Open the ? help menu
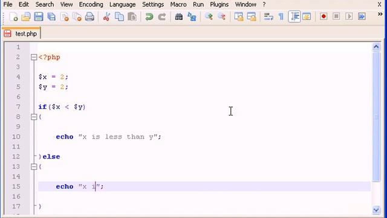 [264, 4]
